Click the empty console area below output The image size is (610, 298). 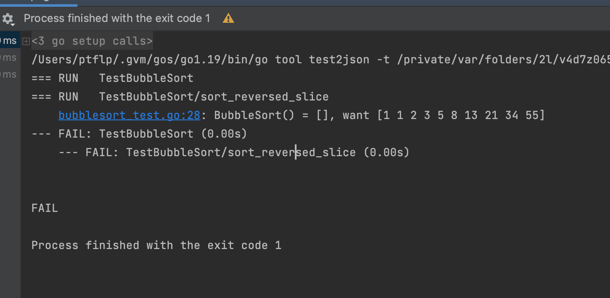(x=296, y=274)
